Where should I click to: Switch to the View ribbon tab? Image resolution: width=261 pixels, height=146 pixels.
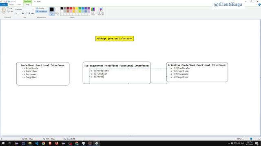tap(19, 4)
